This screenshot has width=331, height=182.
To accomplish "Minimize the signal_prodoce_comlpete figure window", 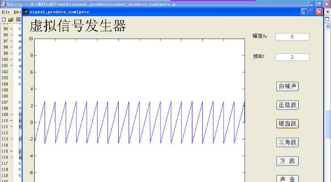I will point(304,12).
